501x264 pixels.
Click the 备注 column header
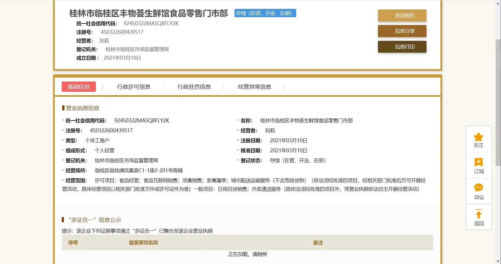318,243
